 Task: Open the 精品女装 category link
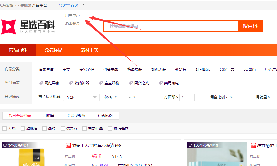pyautogui.click(x=135, y=69)
